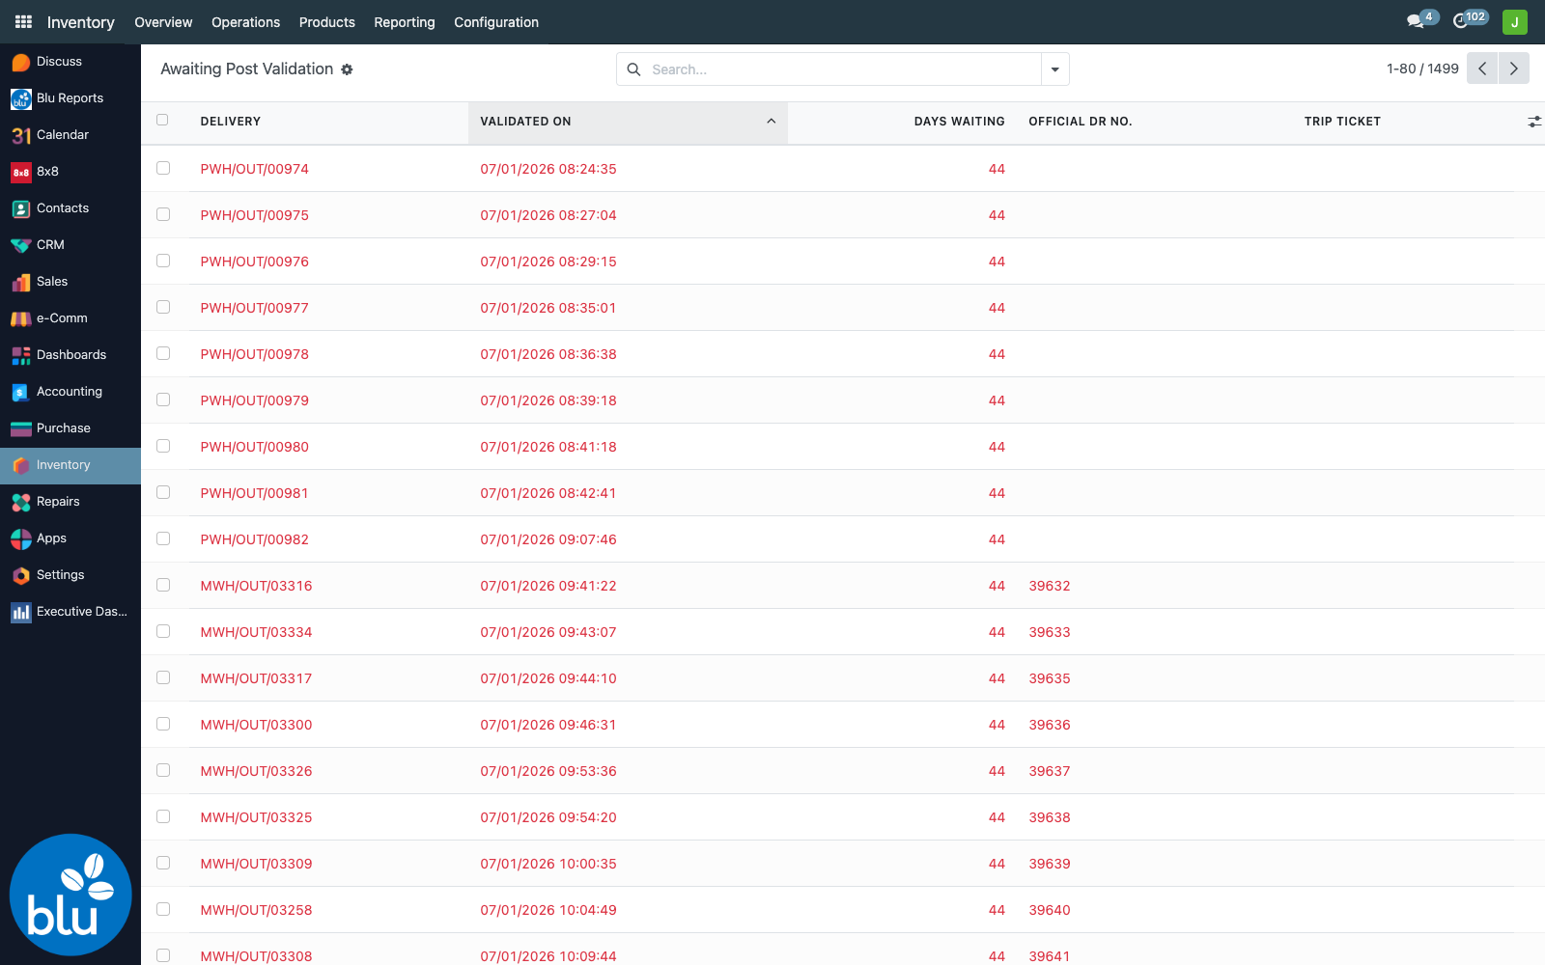Open Apps in sidebar

coord(70,538)
